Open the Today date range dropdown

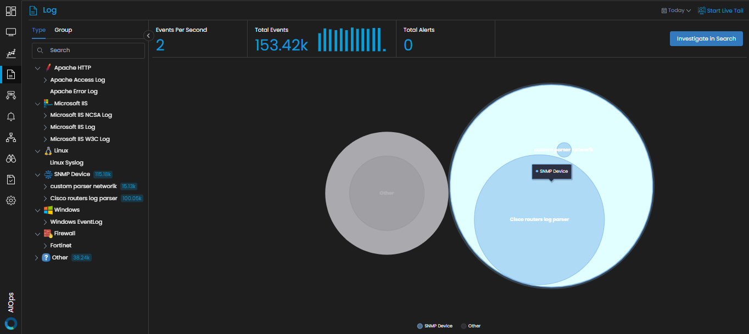click(x=676, y=10)
